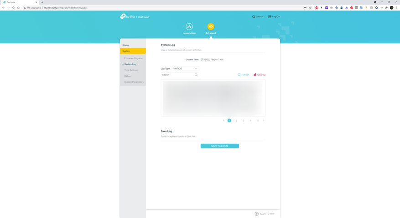Image resolution: width=400 pixels, height=218 pixels.
Task: Go to next page of log entries
Action: point(264,121)
